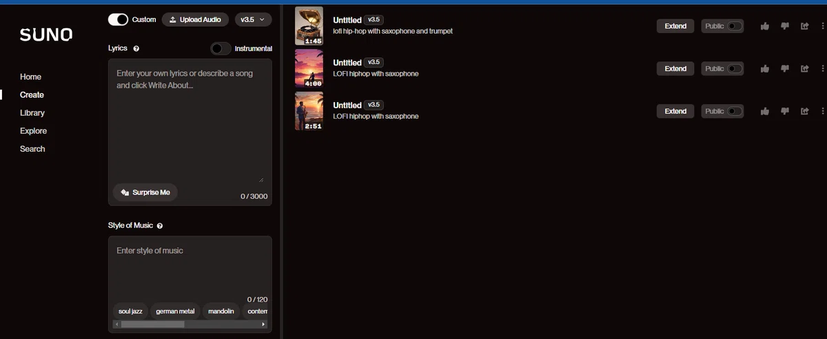Viewport: 827px width, 339px height.
Task: Extend the 1:45 lofi hip-hop song
Action: coord(675,26)
